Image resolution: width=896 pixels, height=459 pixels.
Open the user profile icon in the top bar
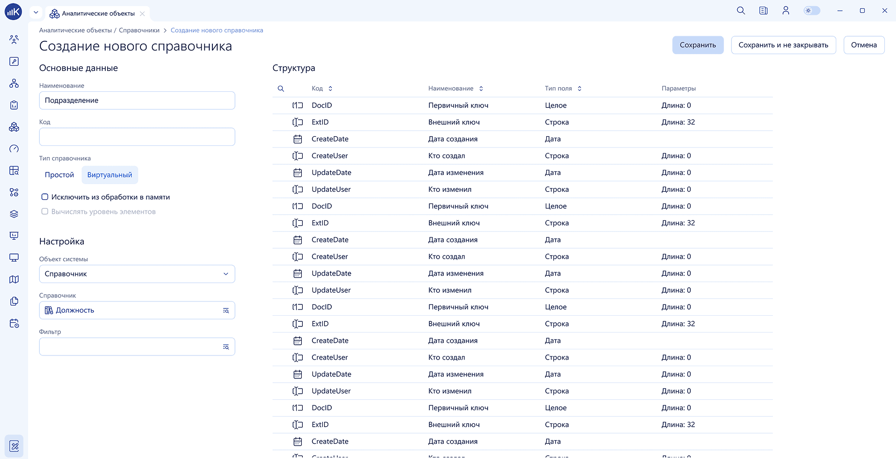786,11
